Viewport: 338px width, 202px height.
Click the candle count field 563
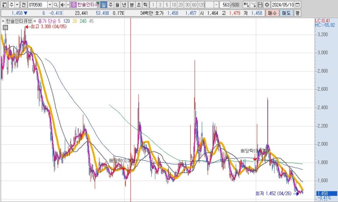(225, 4)
